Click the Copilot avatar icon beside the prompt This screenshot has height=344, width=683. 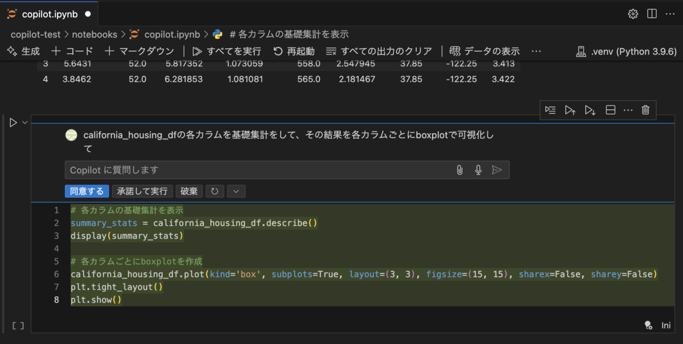(x=71, y=135)
